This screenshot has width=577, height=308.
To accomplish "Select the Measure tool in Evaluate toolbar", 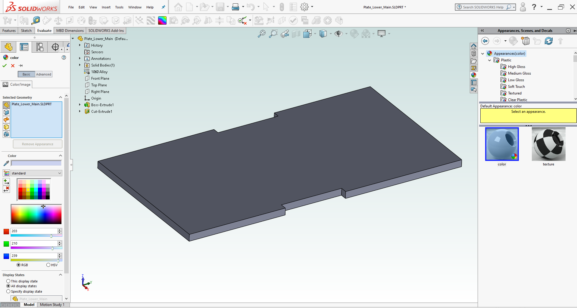I will [x=36, y=20].
